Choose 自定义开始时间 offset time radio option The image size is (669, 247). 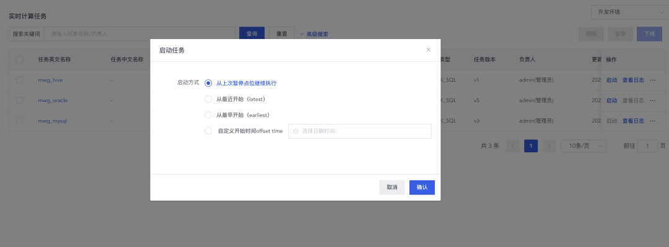[208, 131]
